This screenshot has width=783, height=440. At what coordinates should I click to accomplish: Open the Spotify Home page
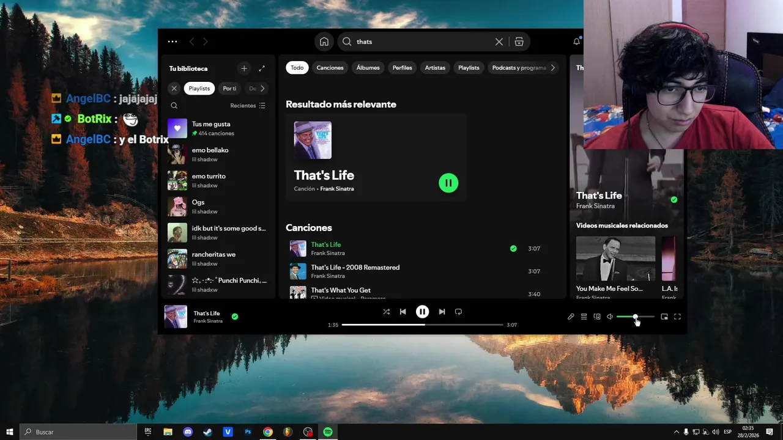324,42
